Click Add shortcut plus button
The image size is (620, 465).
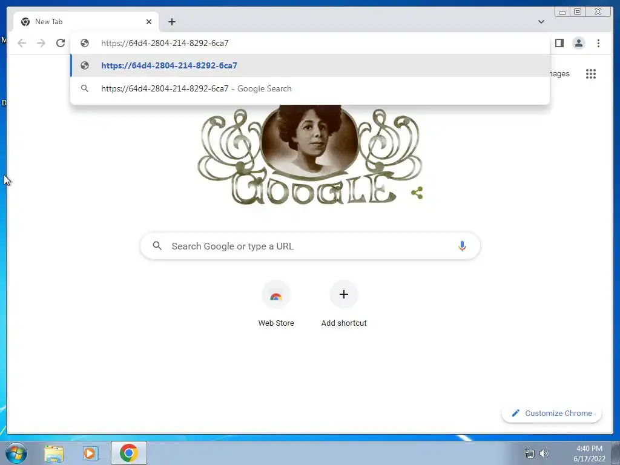[344, 295]
